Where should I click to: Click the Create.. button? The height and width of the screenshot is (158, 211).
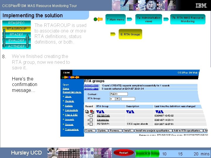click(90, 130)
